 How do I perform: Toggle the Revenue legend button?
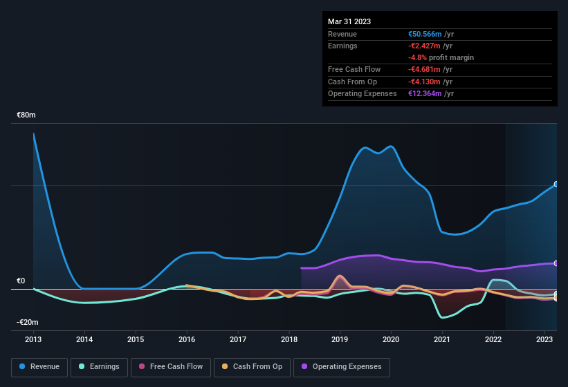(x=39, y=367)
